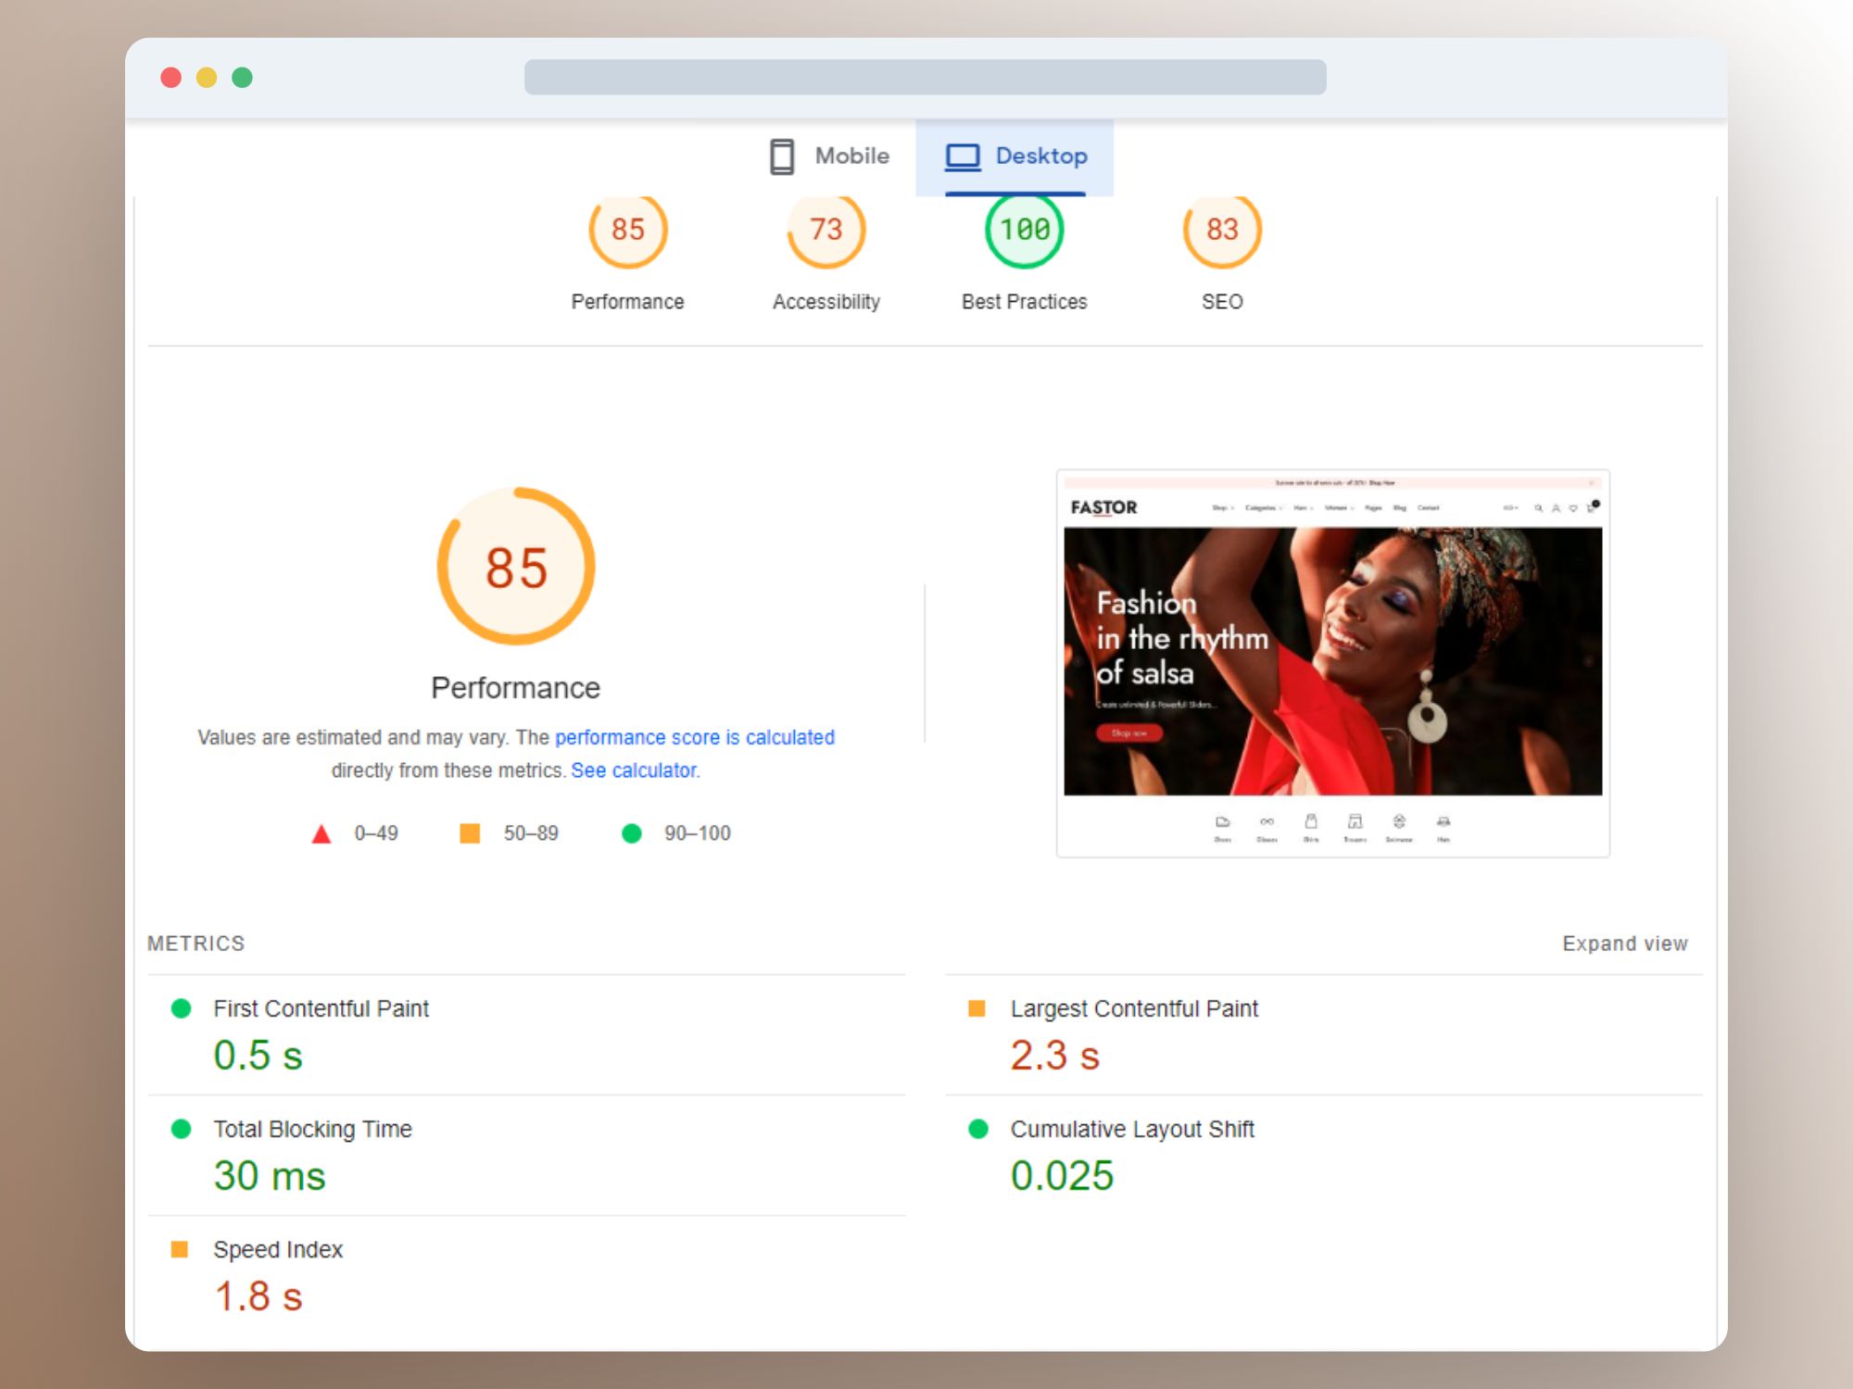Image resolution: width=1853 pixels, height=1389 pixels.
Task: Click the 30 ms Total Blocking Time value
Action: 270,1176
